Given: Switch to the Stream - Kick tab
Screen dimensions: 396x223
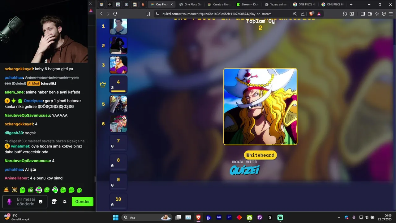Looking at the screenshot, I should pos(247,4).
